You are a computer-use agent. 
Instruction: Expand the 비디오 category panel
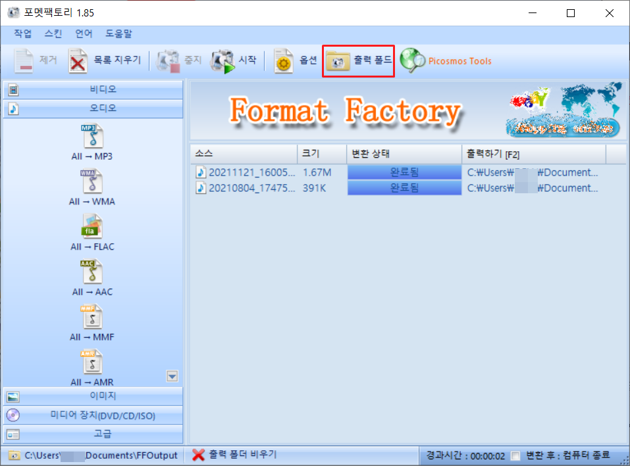coord(93,90)
